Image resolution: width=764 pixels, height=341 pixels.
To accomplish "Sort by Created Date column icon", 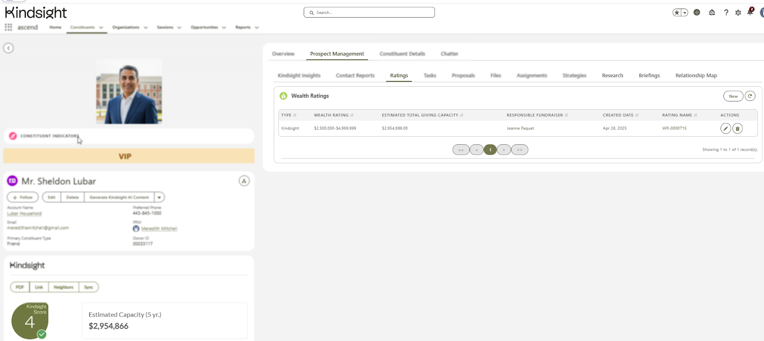I will [637, 115].
